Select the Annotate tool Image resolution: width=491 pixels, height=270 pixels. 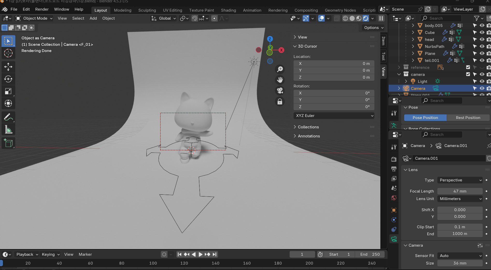pyautogui.click(x=8, y=117)
